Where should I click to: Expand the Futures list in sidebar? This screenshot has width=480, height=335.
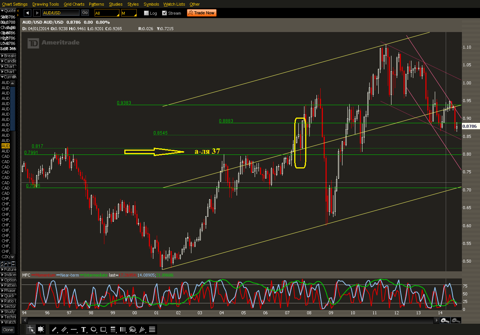(8, 269)
